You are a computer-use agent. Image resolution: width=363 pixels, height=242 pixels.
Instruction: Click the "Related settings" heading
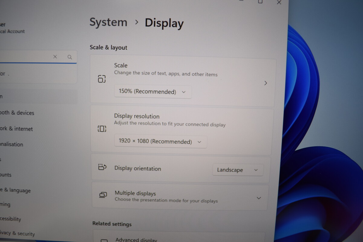(x=112, y=224)
